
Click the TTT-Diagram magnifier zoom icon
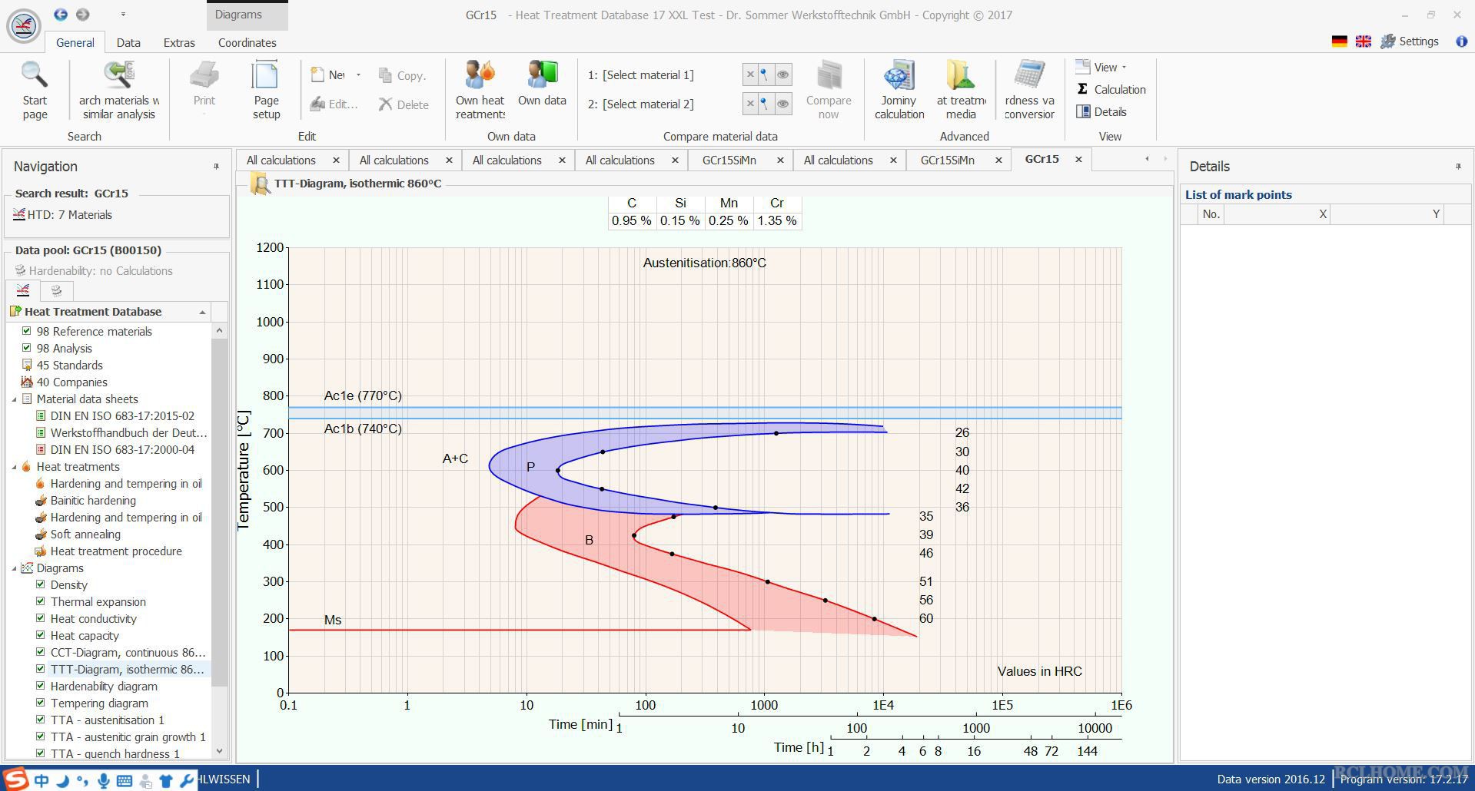pos(260,184)
